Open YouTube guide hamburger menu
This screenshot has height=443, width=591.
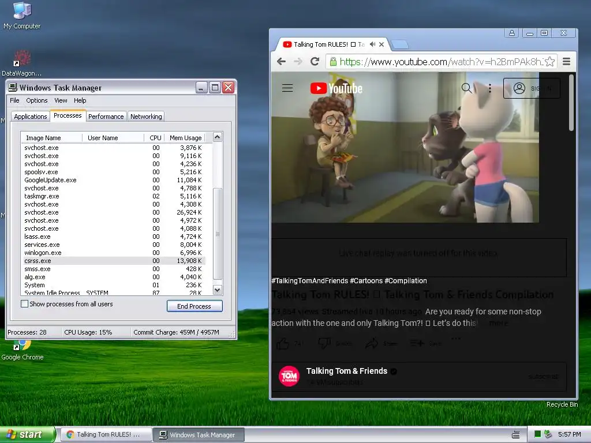click(287, 88)
